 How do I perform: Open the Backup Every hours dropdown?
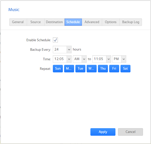pyautogui.click(x=69, y=50)
